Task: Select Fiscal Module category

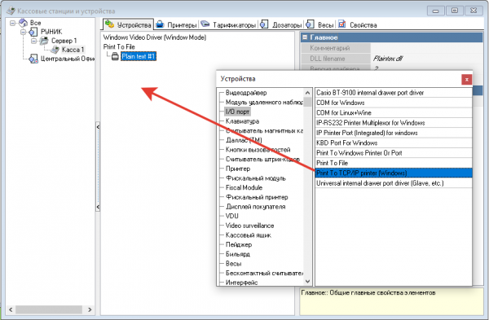Action: pyautogui.click(x=244, y=187)
